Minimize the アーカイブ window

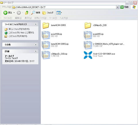pyautogui.click(x=127, y=3)
